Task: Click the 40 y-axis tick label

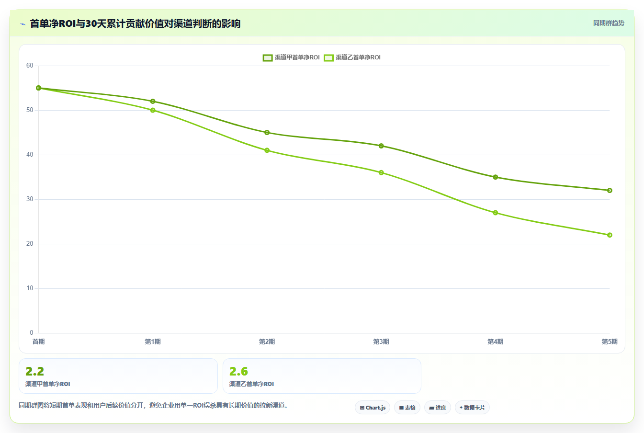Action: [x=30, y=155]
